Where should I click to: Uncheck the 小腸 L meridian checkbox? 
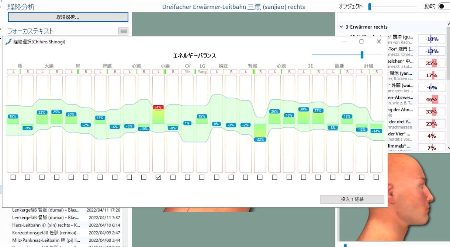(x=158, y=177)
